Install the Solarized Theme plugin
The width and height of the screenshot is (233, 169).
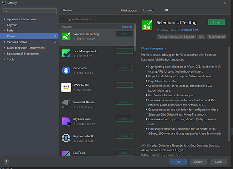coord(124,102)
